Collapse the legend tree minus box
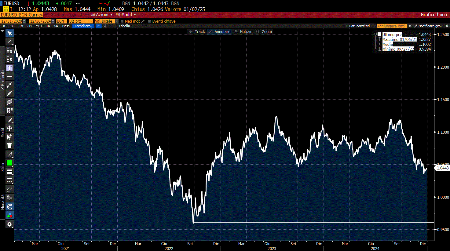Viewport: 450px width, 251px height. pyautogui.click(x=376, y=34)
